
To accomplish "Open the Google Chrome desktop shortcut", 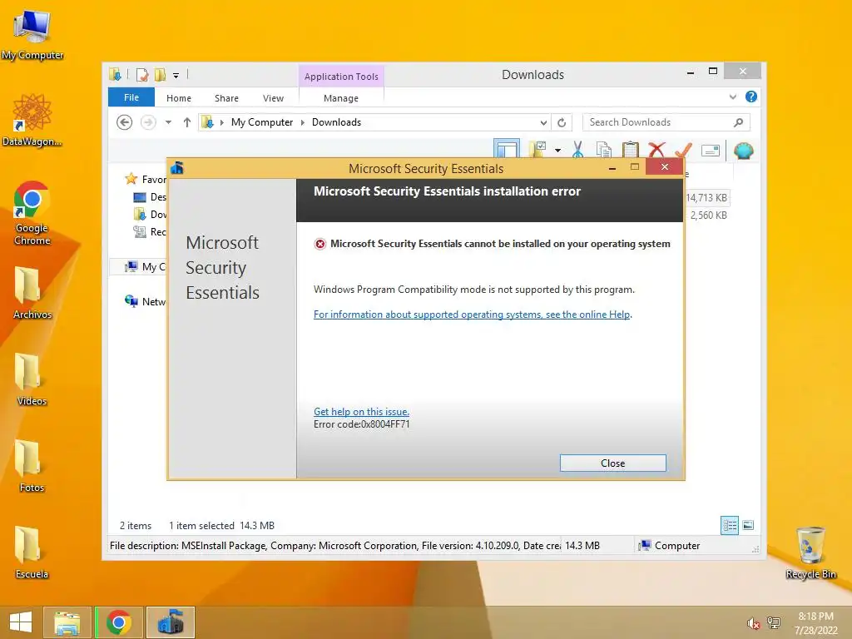I will 32,214.
